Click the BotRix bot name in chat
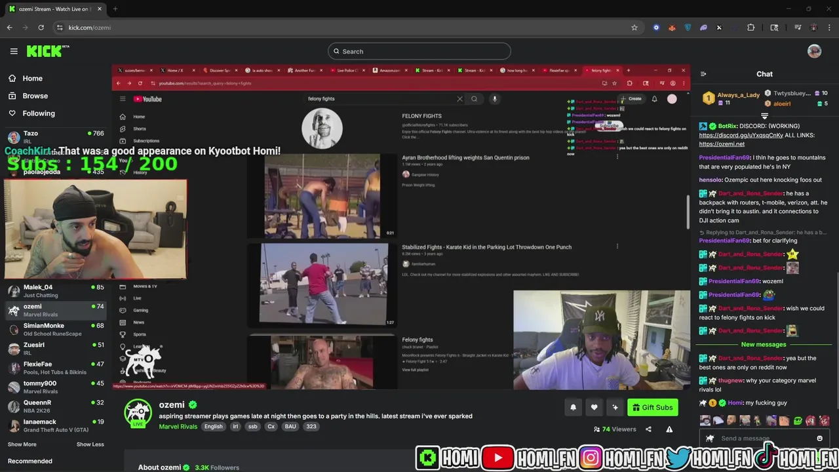Image resolution: width=839 pixels, height=472 pixels. pos(727,126)
